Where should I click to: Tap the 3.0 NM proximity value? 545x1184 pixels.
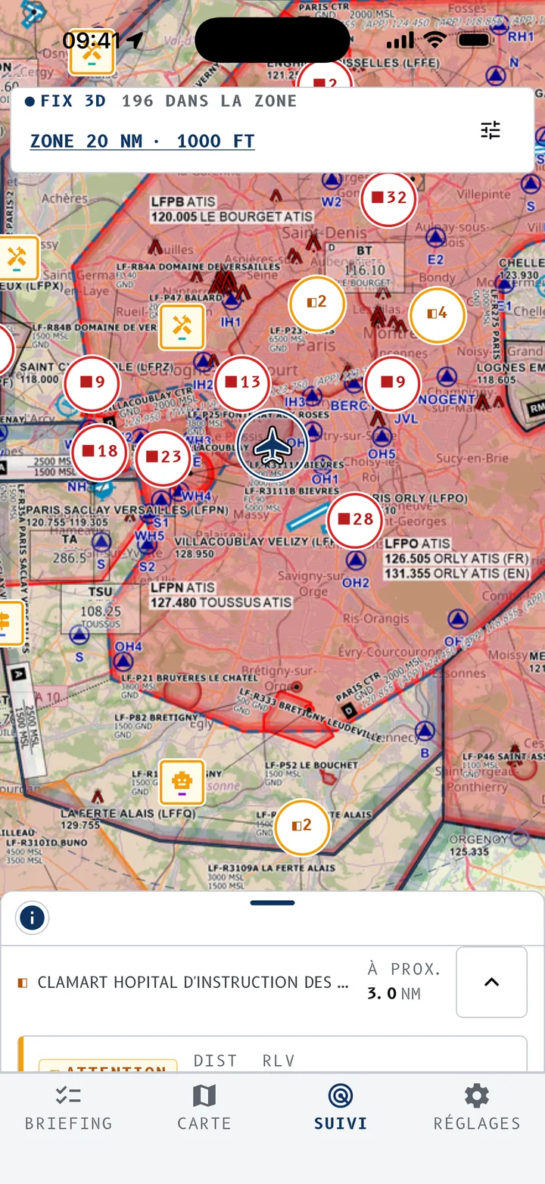(394, 993)
